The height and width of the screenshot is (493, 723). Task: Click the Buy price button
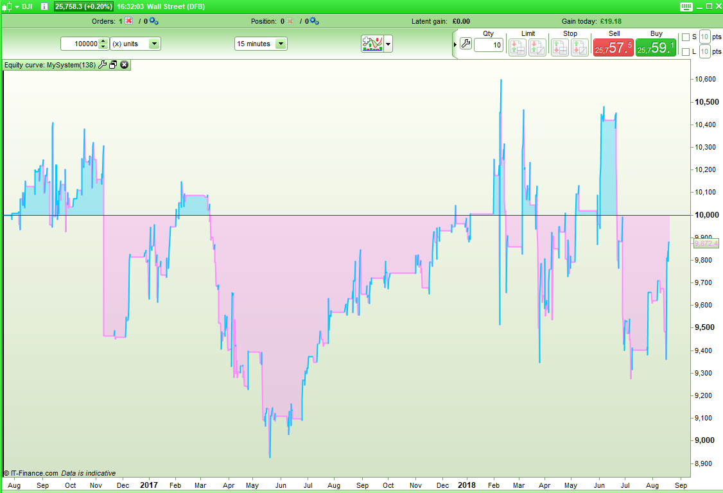(656, 48)
